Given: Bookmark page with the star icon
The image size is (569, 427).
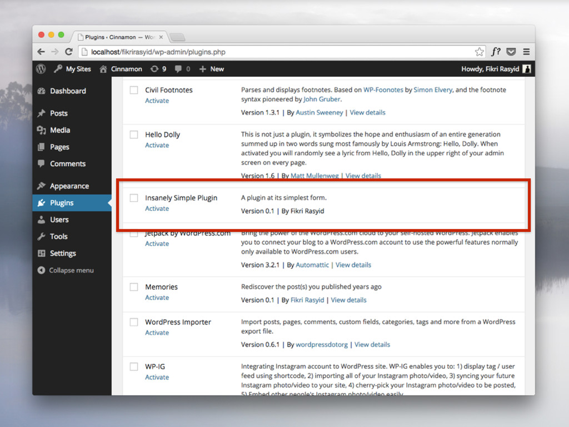Looking at the screenshot, I should coord(480,52).
